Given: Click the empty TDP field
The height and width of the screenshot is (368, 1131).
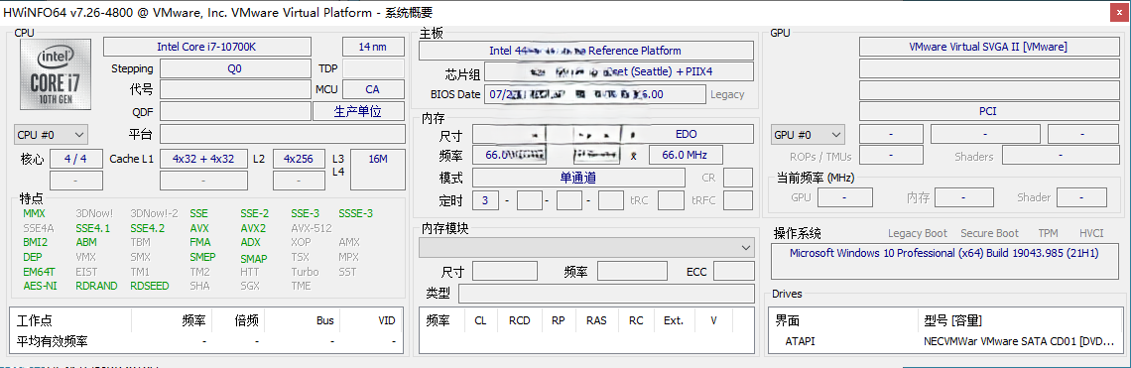Looking at the screenshot, I should (x=373, y=68).
